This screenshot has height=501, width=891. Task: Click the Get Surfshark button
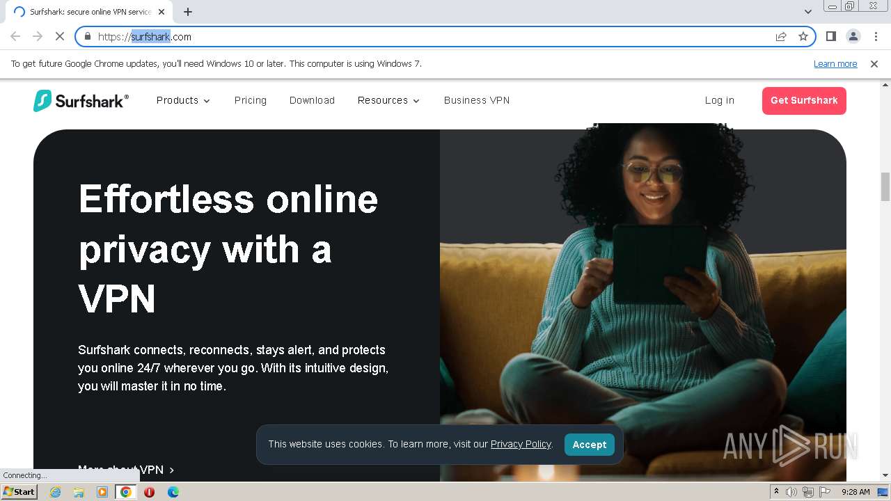pyautogui.click(x=804, y=100)
